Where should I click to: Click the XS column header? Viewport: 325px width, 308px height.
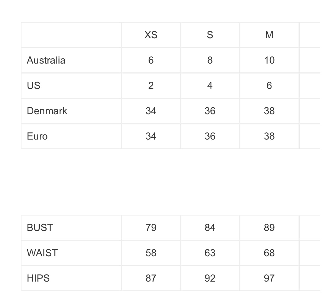pyautogui.click(x=151, y=35)
